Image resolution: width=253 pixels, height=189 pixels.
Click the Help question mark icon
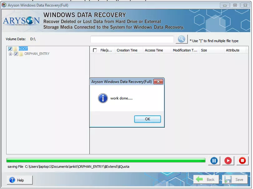point(12,180)
